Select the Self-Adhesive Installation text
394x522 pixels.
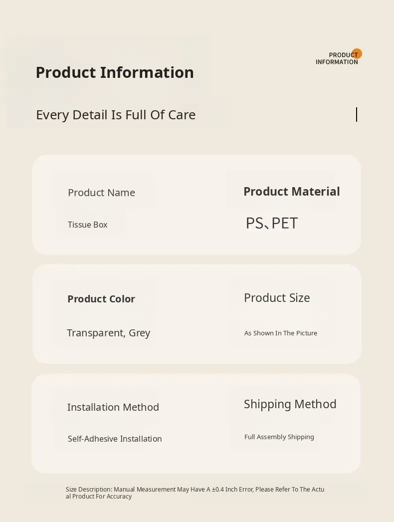(x=115, y=439)
